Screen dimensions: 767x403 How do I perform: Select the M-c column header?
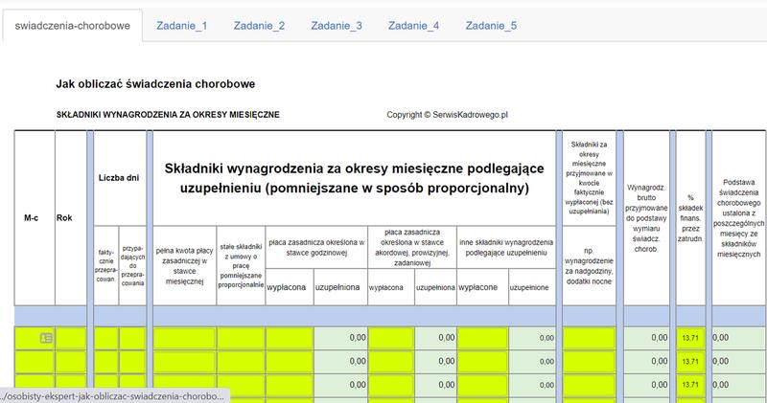(x=35, y=218)
